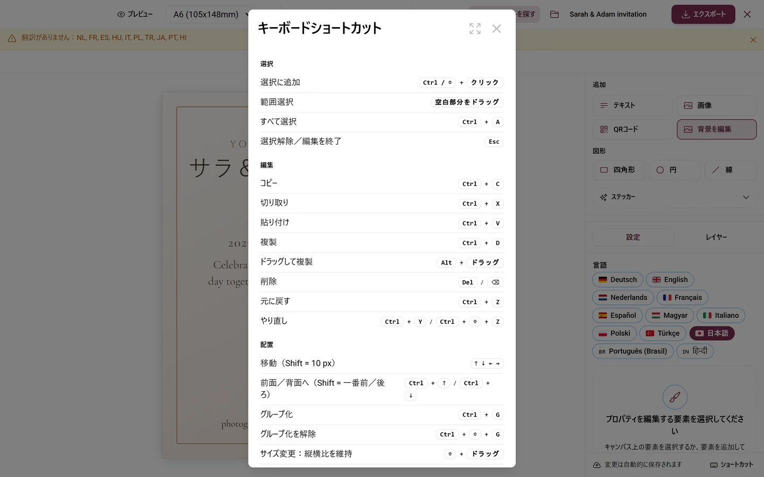Open the A6 (105x148mm) size dropdown
The height and width of the screenshot is (477, 764).
[211, 14]
